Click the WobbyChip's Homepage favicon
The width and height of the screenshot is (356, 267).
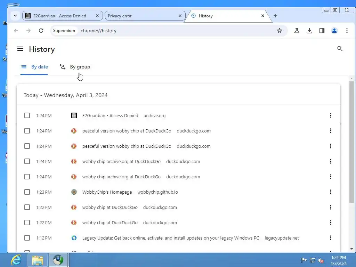point(74,192)
